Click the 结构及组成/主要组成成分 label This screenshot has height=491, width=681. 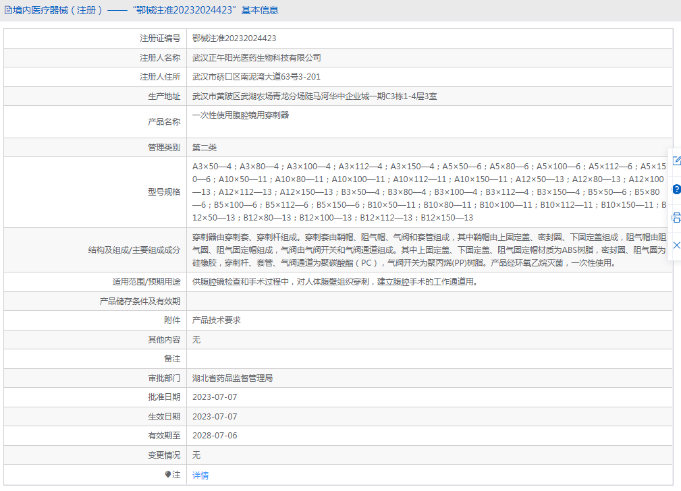134,250
